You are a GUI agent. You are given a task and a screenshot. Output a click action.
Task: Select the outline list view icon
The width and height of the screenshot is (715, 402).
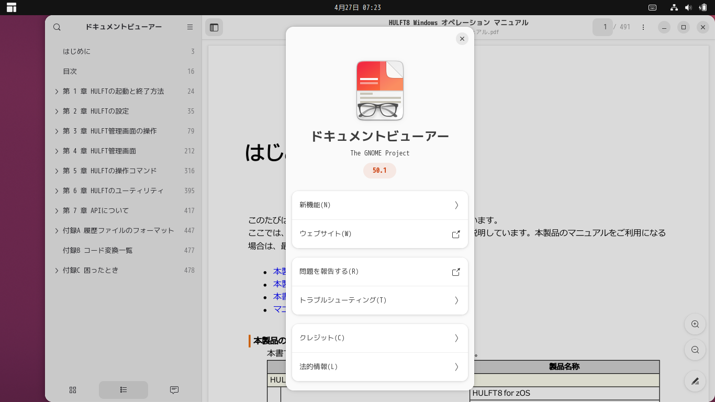[x=123, y=389]
